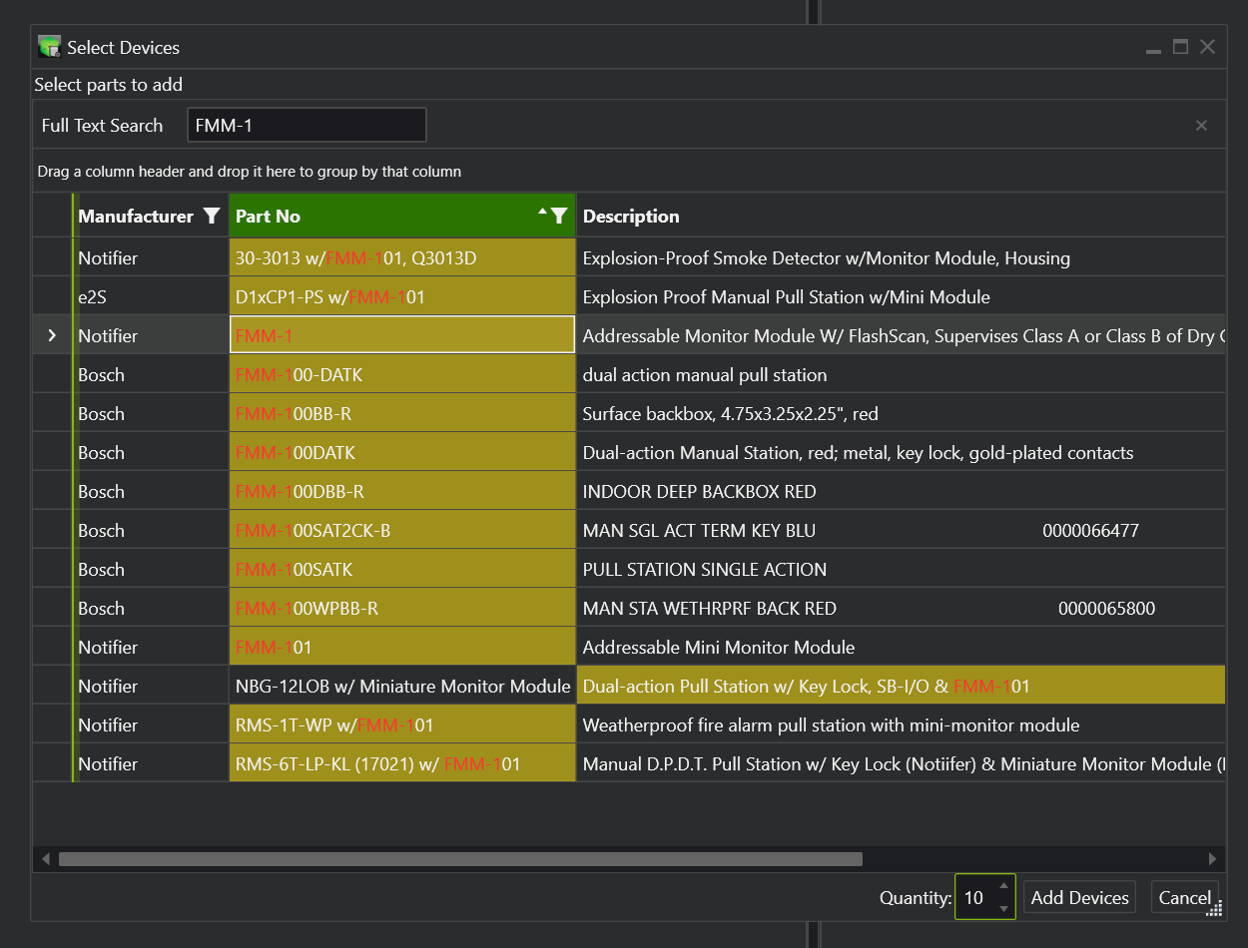
Task: Select part FMM-100-DATK
Action: [x=402, y=374]
